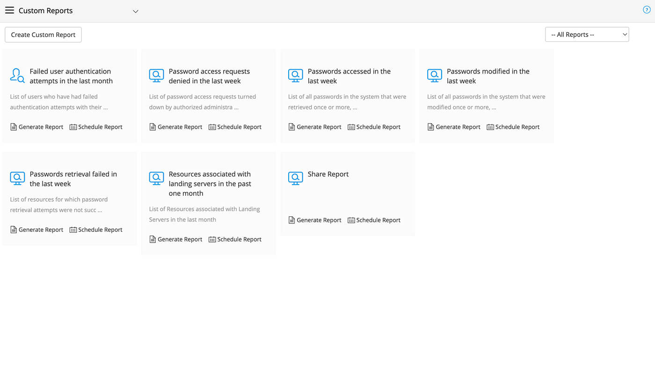This screenshot has height=378, width=655.
Task: Click the Password access requests denied icon
Action: coord(156,75)
